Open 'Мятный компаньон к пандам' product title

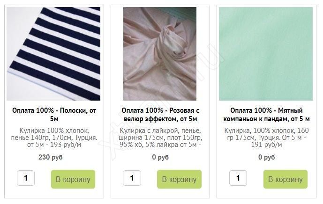click(266, 115)
